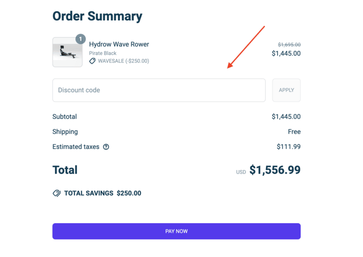This screenshot has width=363, height=257.
Task: Click the Hydrow Wave Rower product name
Action: (119, 44)
